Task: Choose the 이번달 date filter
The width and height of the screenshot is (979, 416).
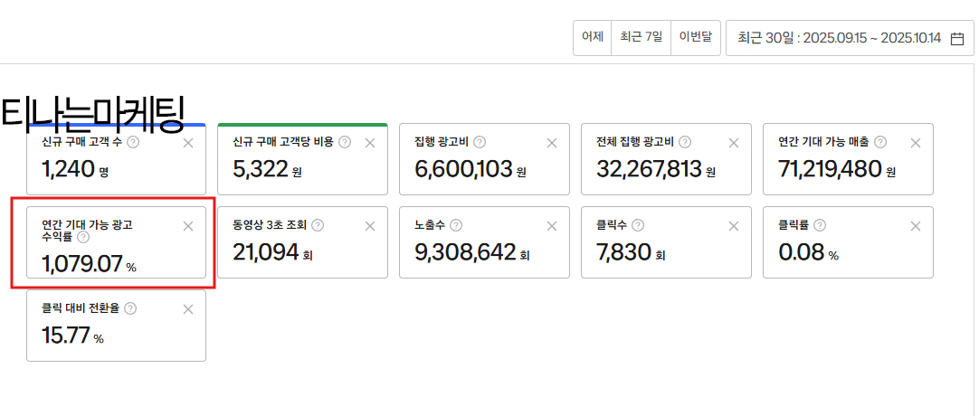Action: 695,38
